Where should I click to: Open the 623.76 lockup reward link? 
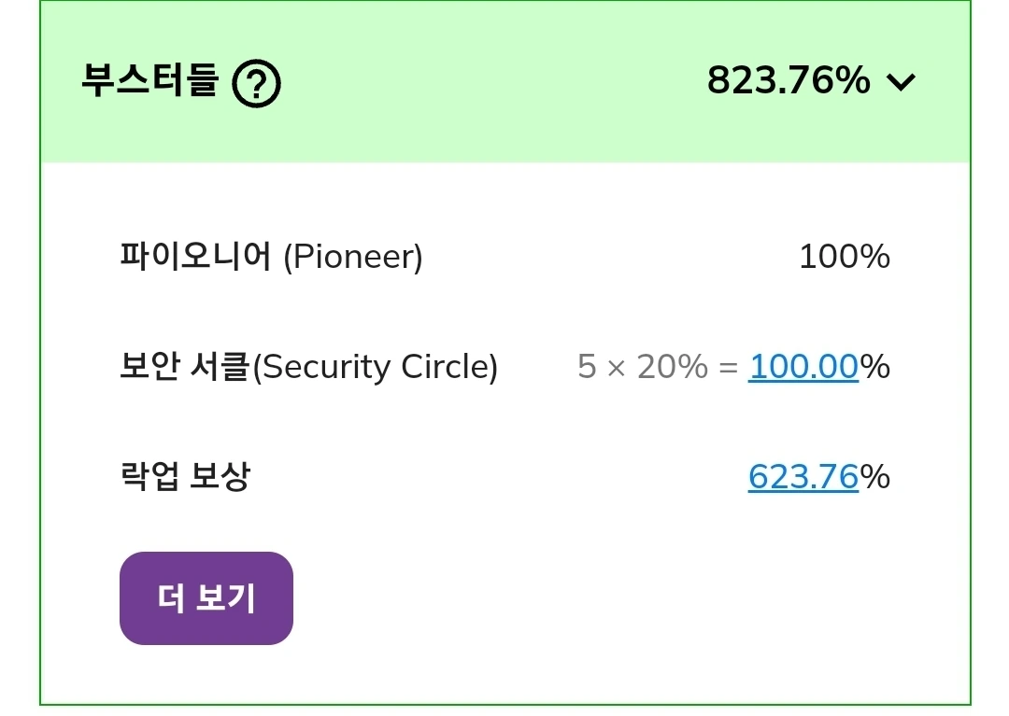[x=803, y=477]
